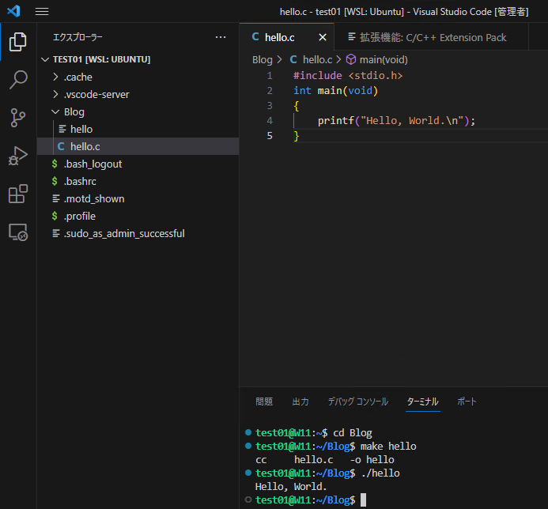
Task: Open the Run and Debug view icon
Action: point(18,156)
